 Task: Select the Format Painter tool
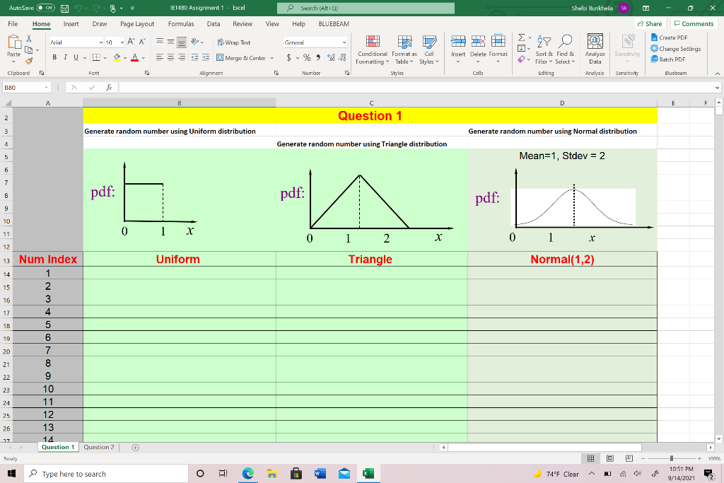[x=28, y=61]
